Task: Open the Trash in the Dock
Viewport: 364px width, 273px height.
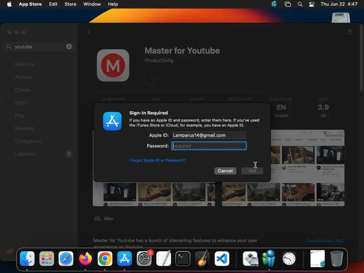Action: pos(337,258)
